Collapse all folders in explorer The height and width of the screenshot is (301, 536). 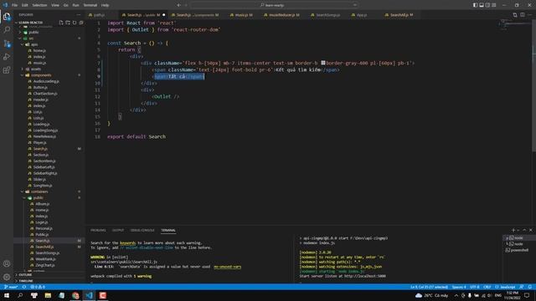coord(81,23)
